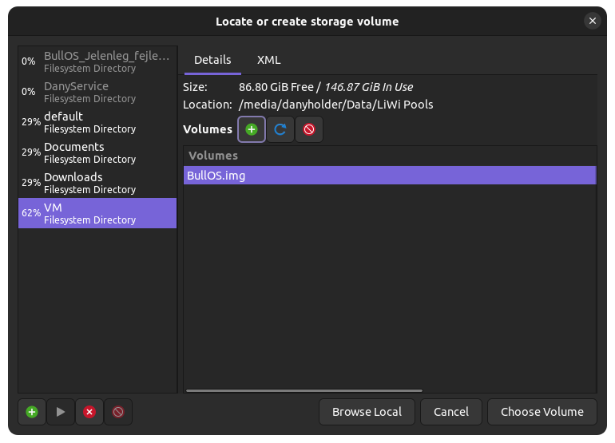615x443 pixels.
Task: Open the Details tab
Action: [x=212, y=60]
